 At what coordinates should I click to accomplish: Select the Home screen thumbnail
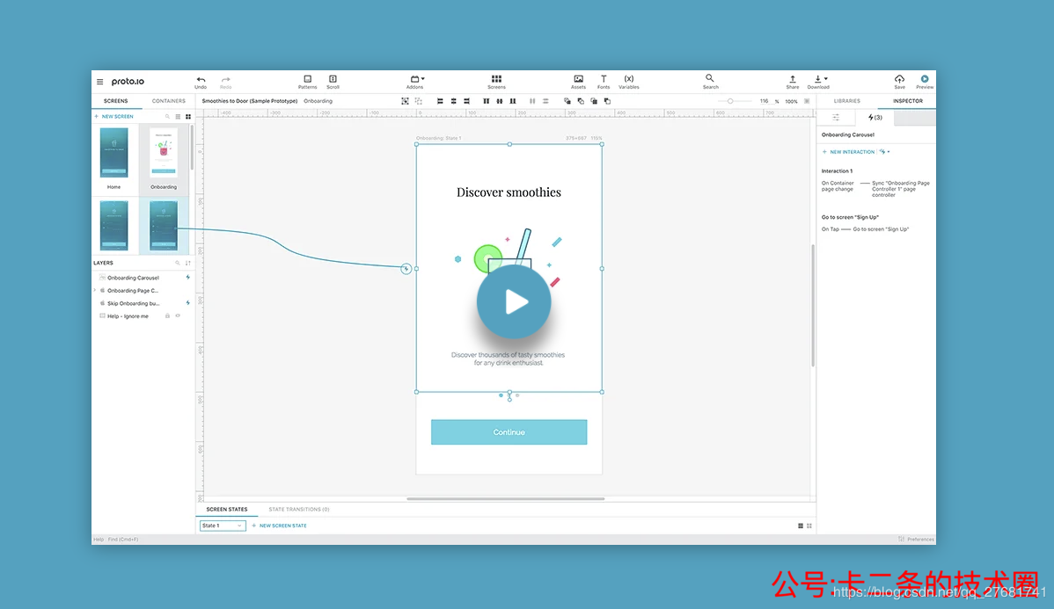tap(114, 153)
